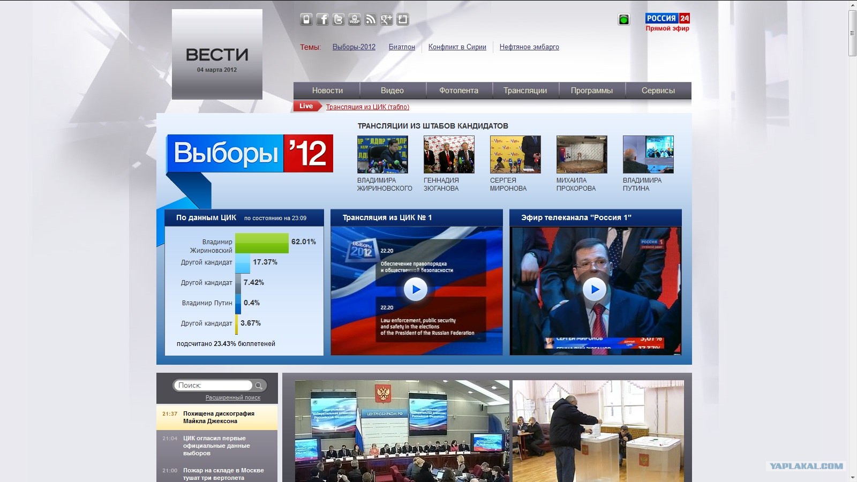Click the 3.67% result value

click(251, 323)
